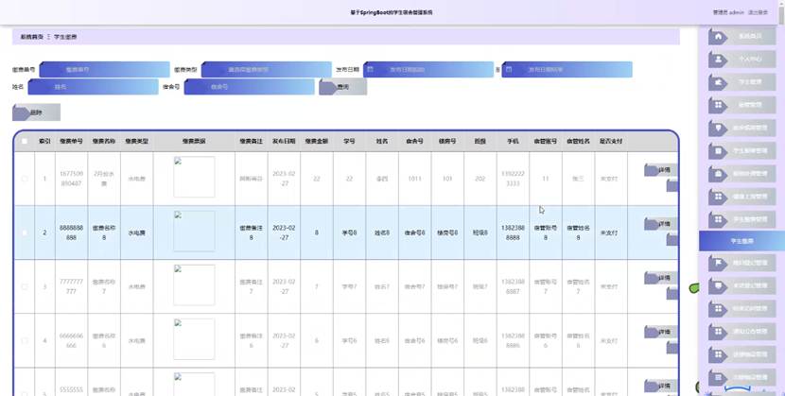Toggle the select-all checkbox in table header
The width and height of the screenshot is (785, 396).
[x=25, y=141]
